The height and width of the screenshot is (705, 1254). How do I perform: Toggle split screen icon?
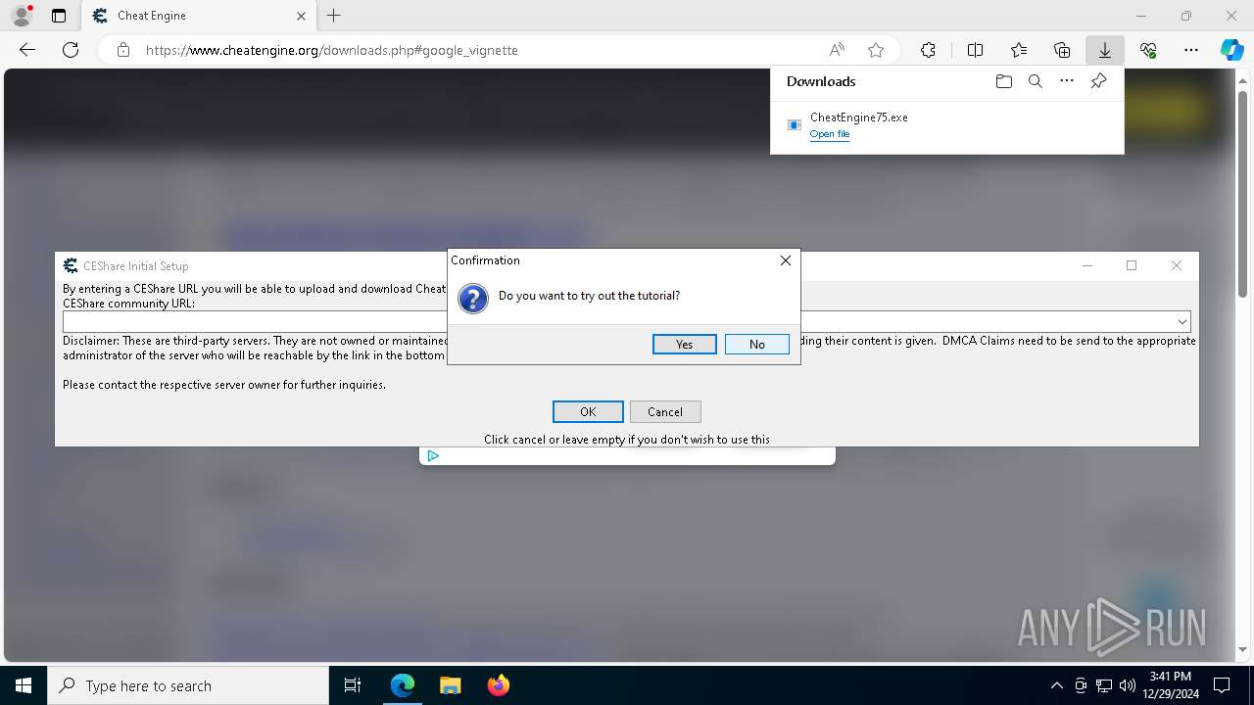[x=975, y=50]
